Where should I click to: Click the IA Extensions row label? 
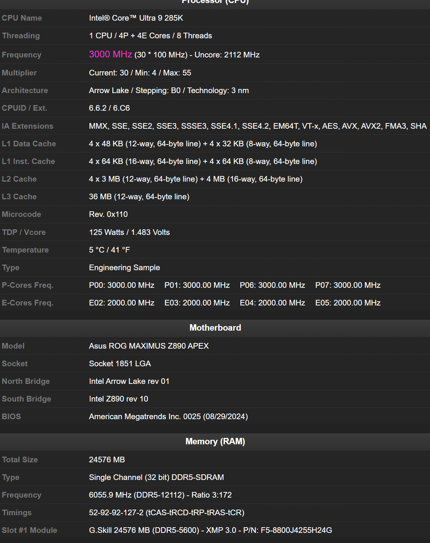tap(27, 126)
